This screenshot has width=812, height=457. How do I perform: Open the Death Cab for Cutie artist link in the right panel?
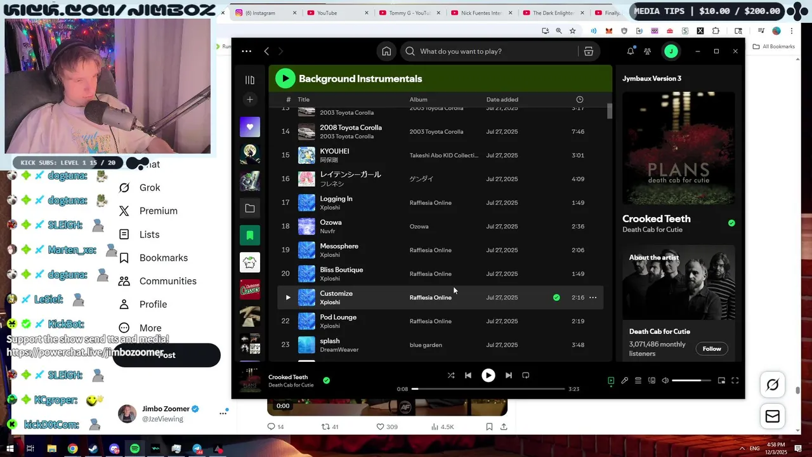tap(652, 230)
